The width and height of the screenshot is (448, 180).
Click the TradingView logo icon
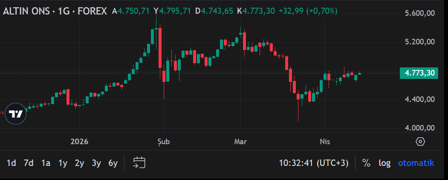[16, 114]
